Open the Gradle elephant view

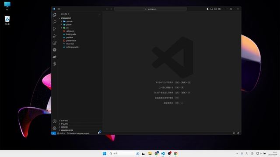(54, 57)
